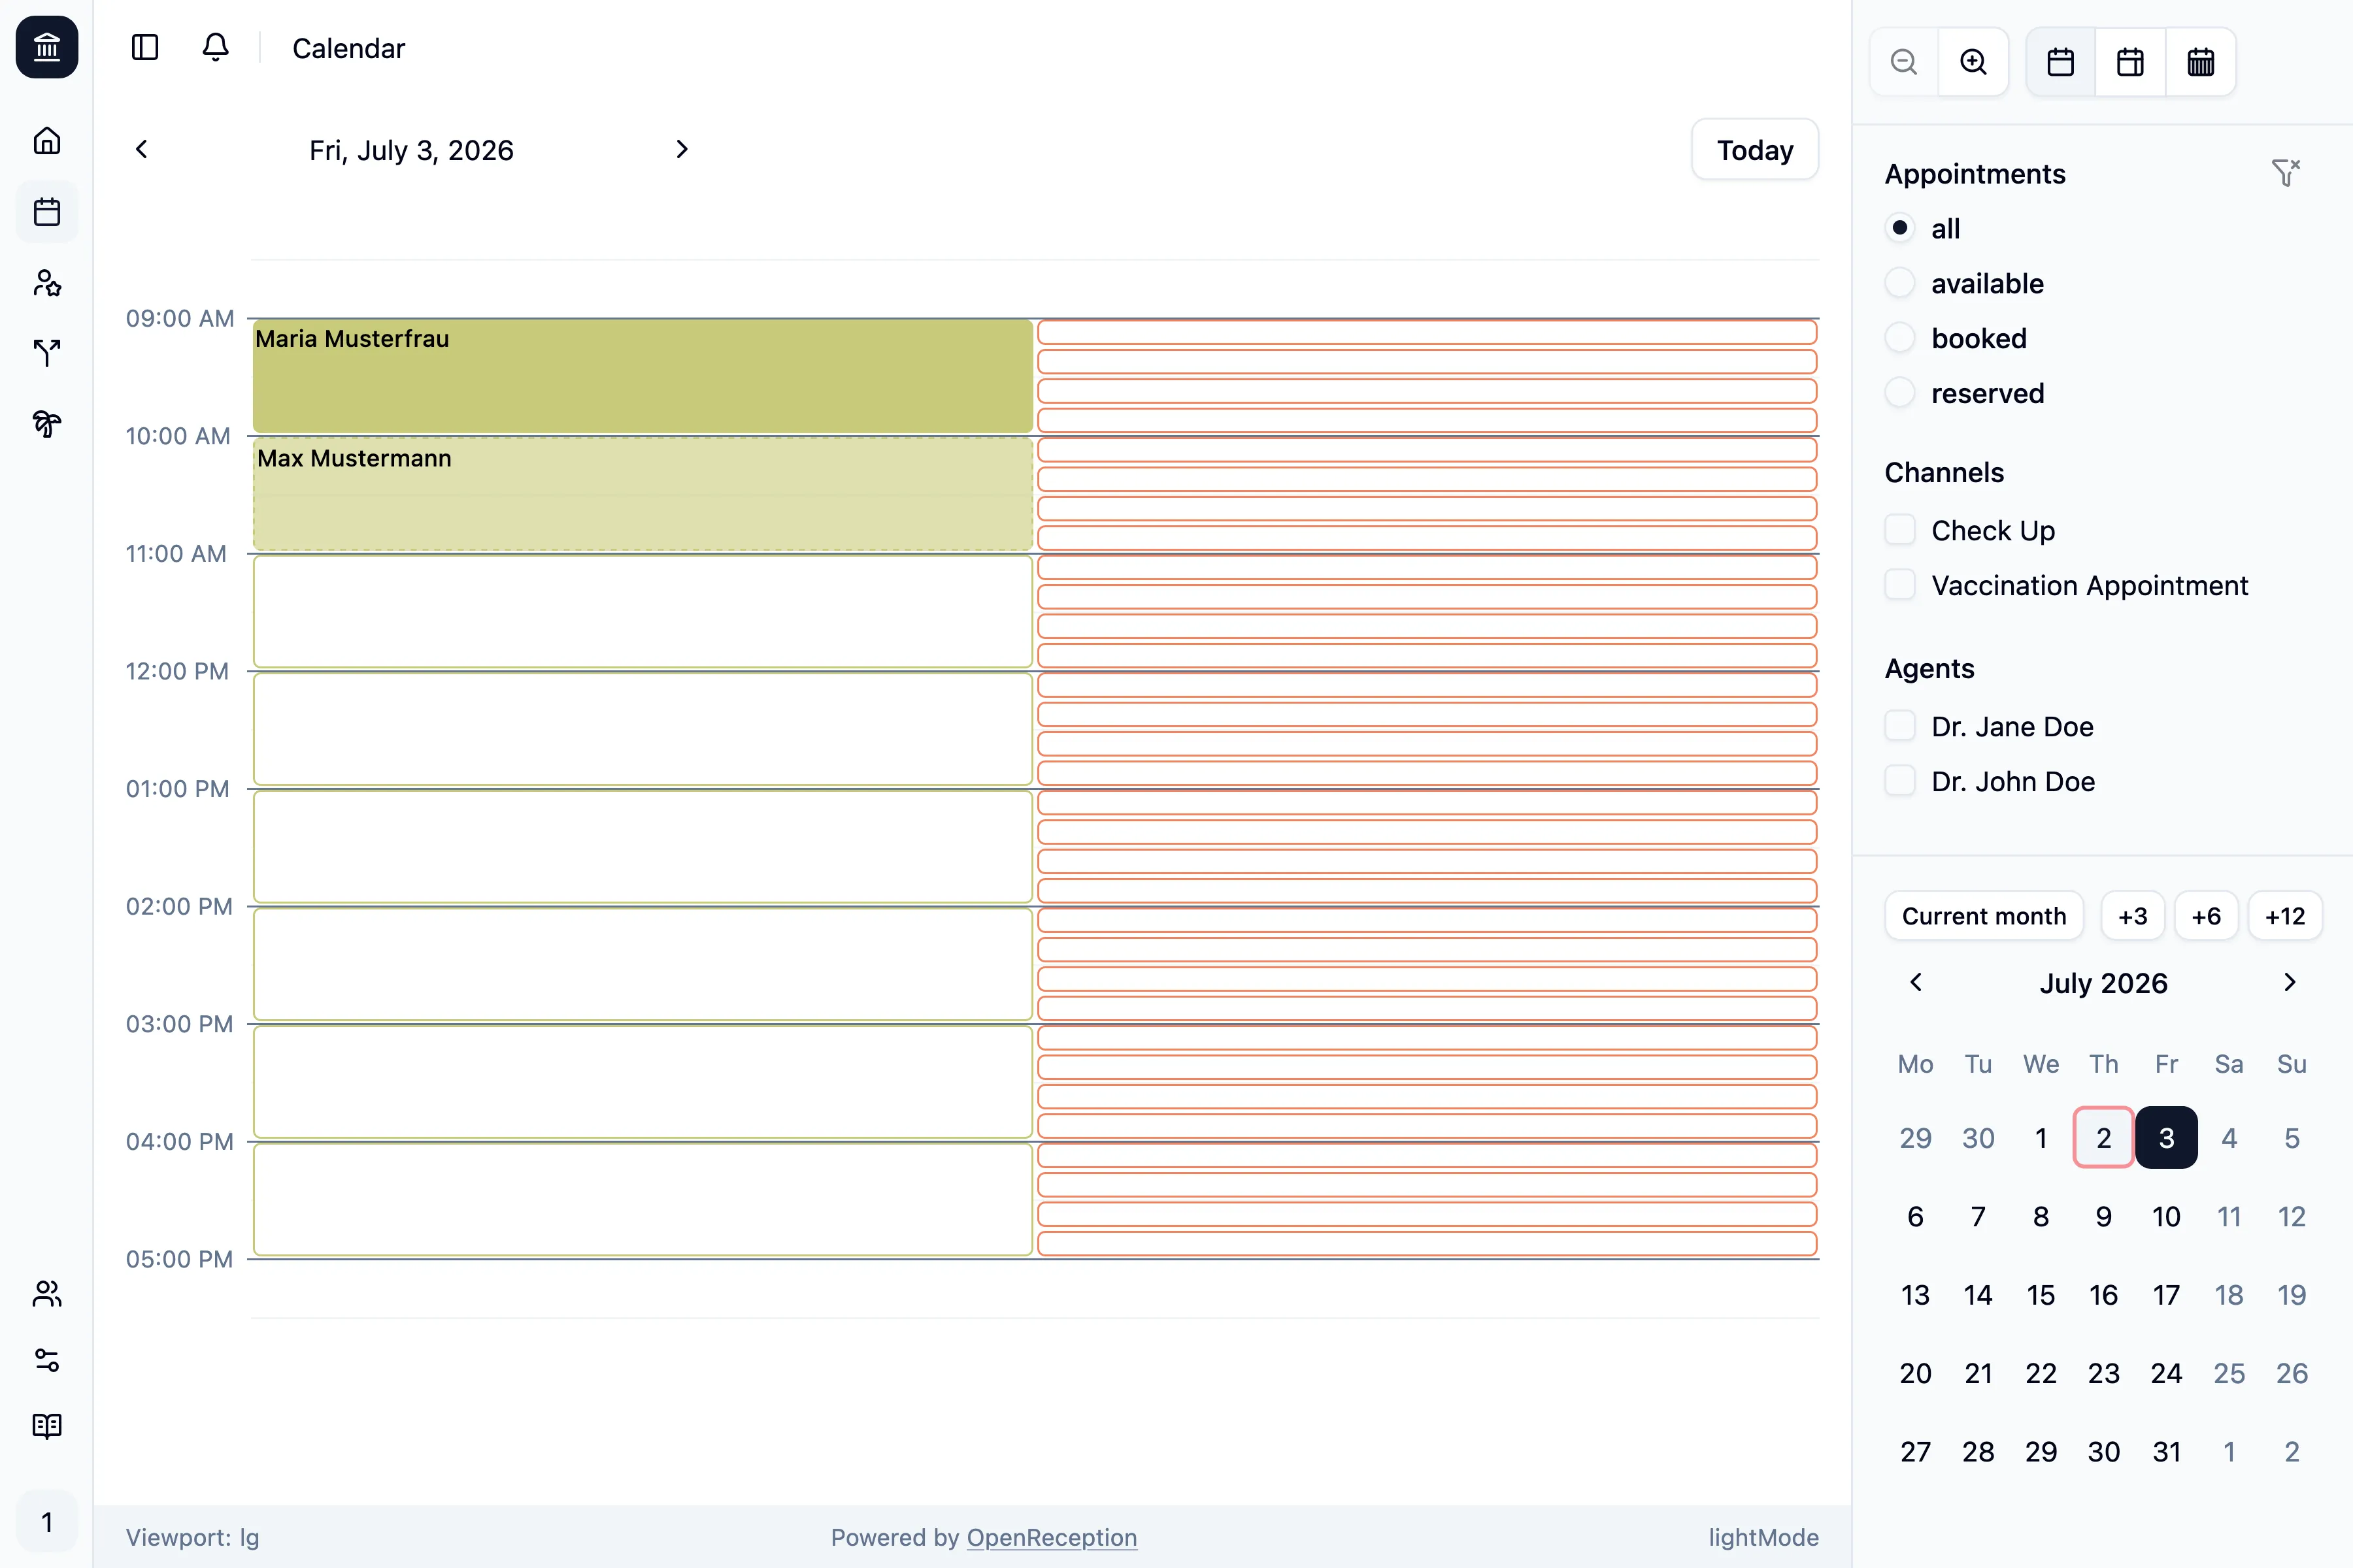Open the Calendar icon in sidebar
Image resolution: width=2353 pixels, height=1568 pixels.
click(x=47, y=212)
